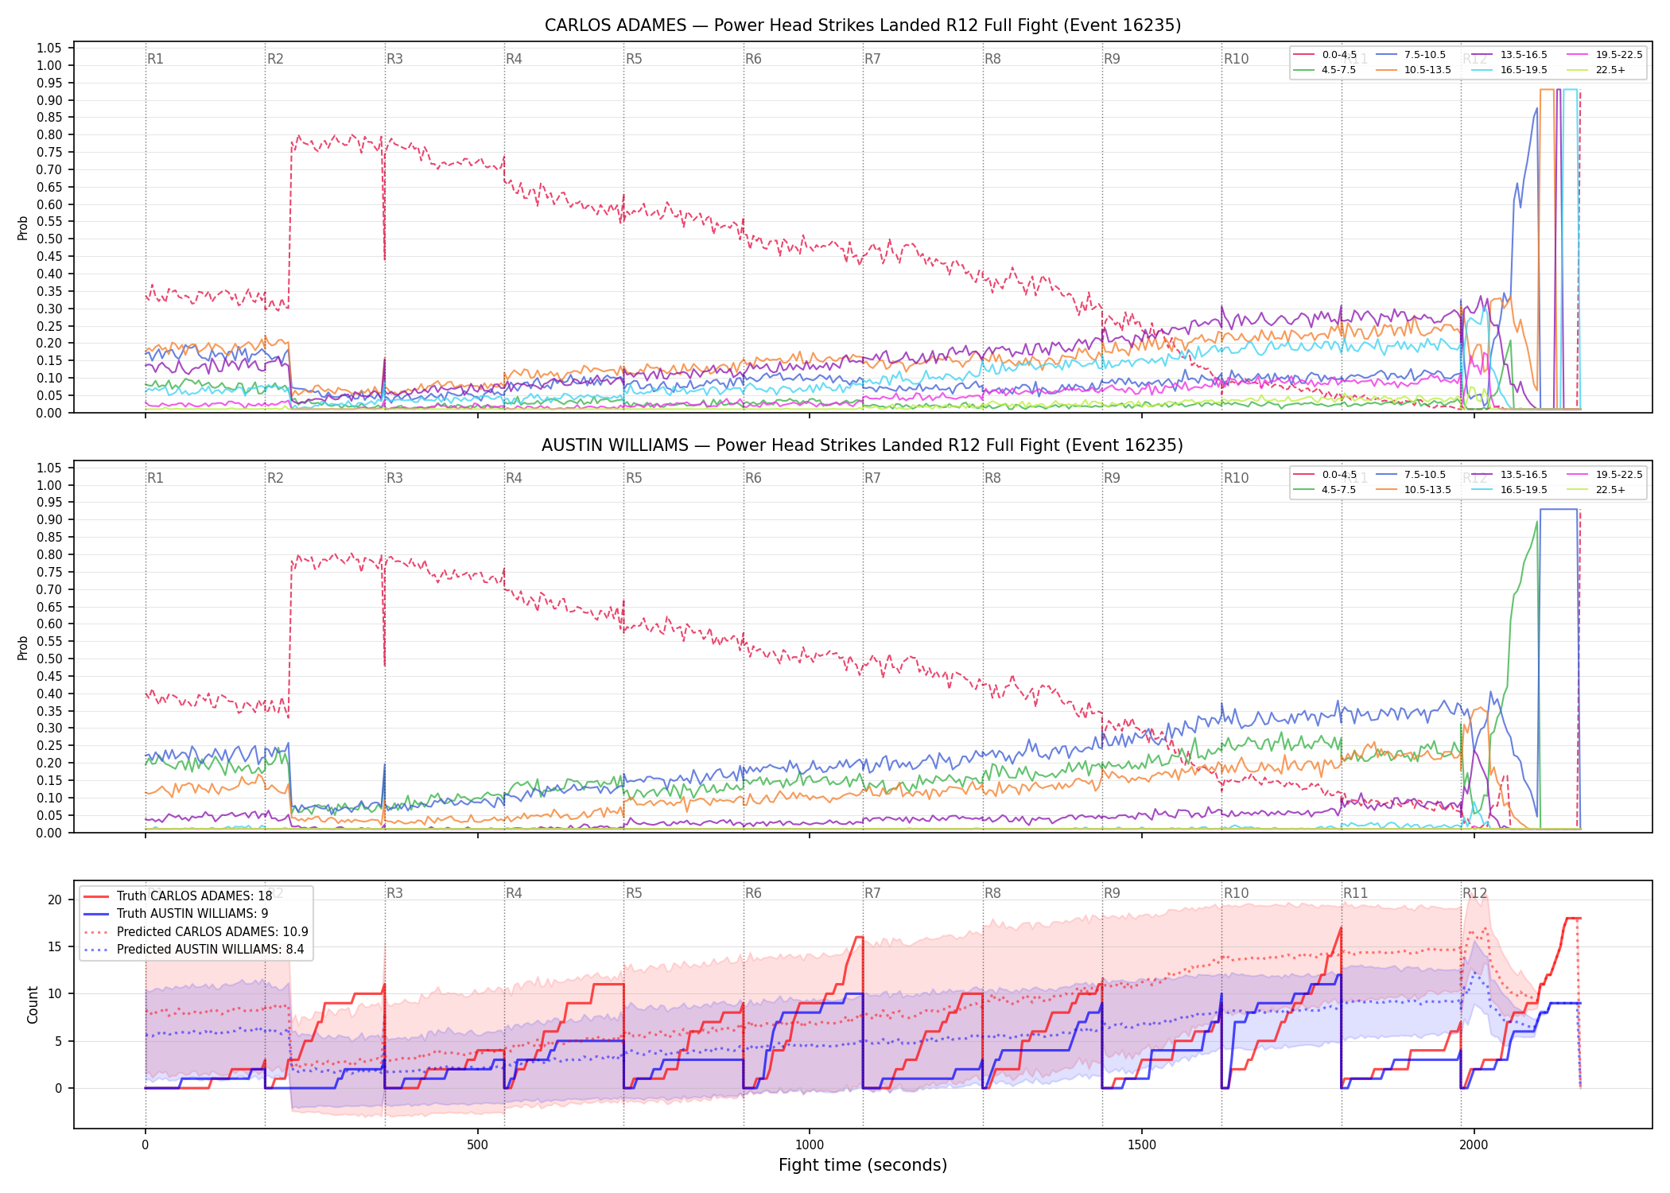The image size is (1670, 1193).
Task: Click R1 round marker in Adames chart
Action: [155, 59]
